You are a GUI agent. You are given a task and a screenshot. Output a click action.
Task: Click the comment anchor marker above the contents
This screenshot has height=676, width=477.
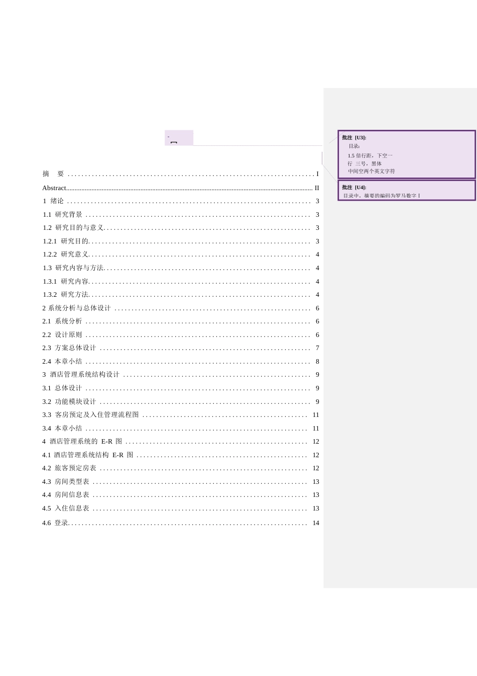tap(178, 138)
